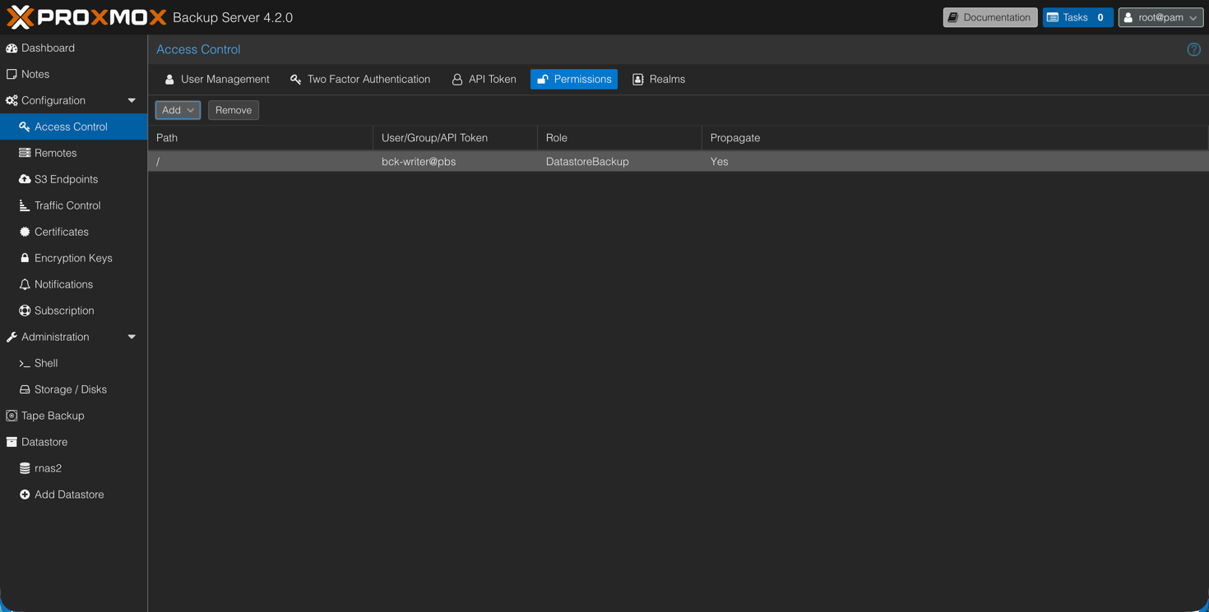The height and width of the screenshot is (612, 1209).
Task: Open Tape Backup in the sidebar
Action: tap(73, 416)
